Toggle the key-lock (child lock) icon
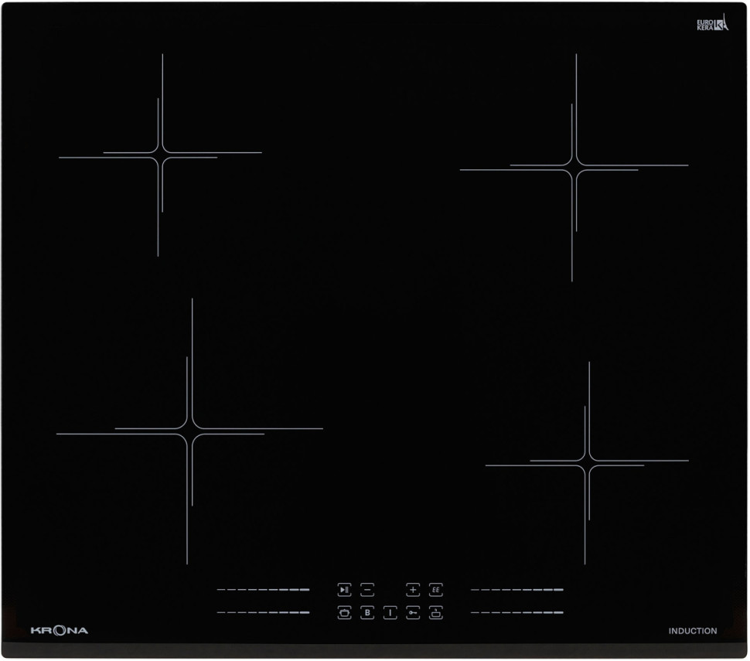The width and height of the screenshot is (750, 661). (413, 613)
